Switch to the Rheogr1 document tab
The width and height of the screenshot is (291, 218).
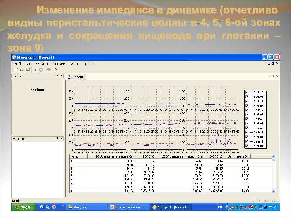coord(76,77)
